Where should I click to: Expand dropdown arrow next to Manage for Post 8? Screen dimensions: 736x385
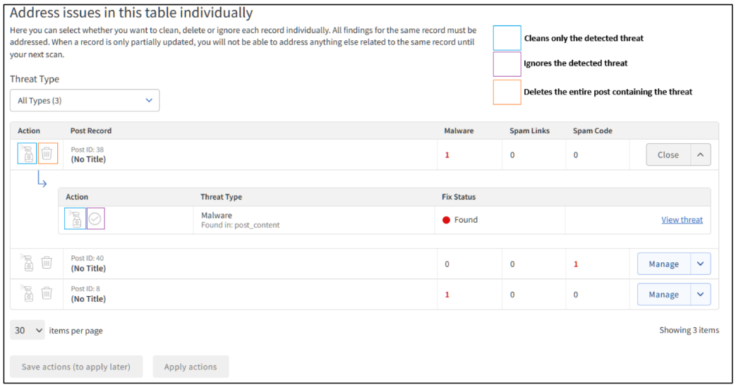tap(700, 295)
